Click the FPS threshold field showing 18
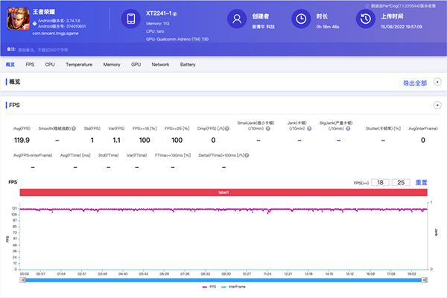This screenshot has width=447, height=298. [380, 182]
